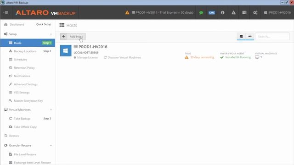
Task: Go to Dashboard in the sidebar
Action: click(17, 24)
